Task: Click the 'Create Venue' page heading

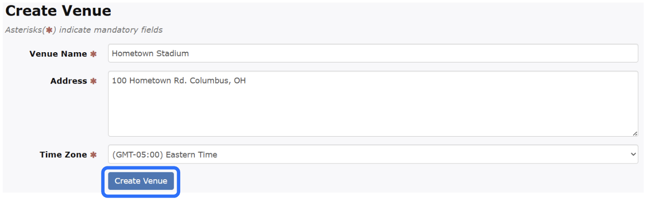Action: [58, 11]
